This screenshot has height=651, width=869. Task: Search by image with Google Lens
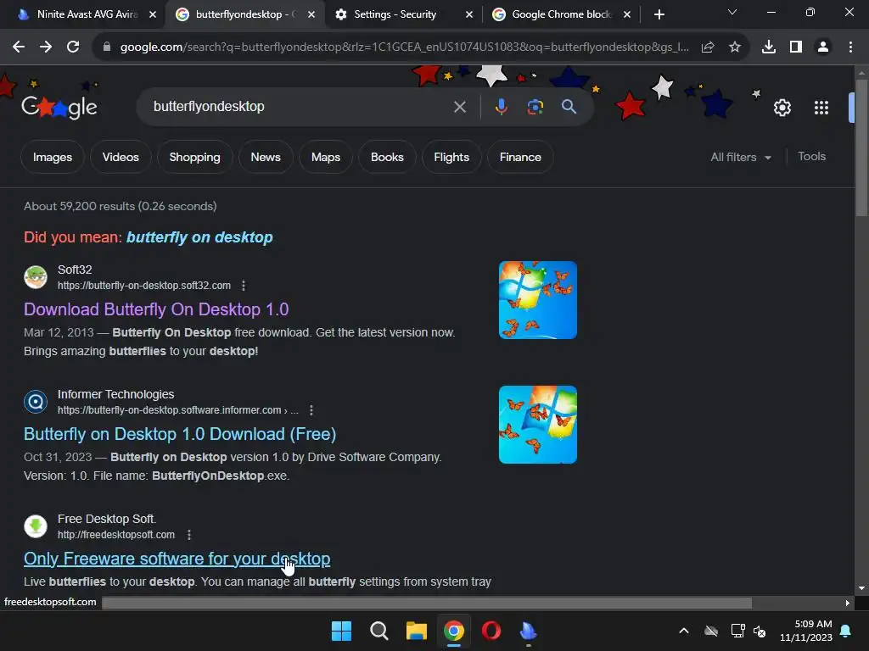point(535,107)
